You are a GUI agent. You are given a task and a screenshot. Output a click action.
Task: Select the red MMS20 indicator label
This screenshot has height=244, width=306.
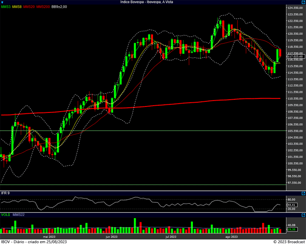tap(29, 7)
